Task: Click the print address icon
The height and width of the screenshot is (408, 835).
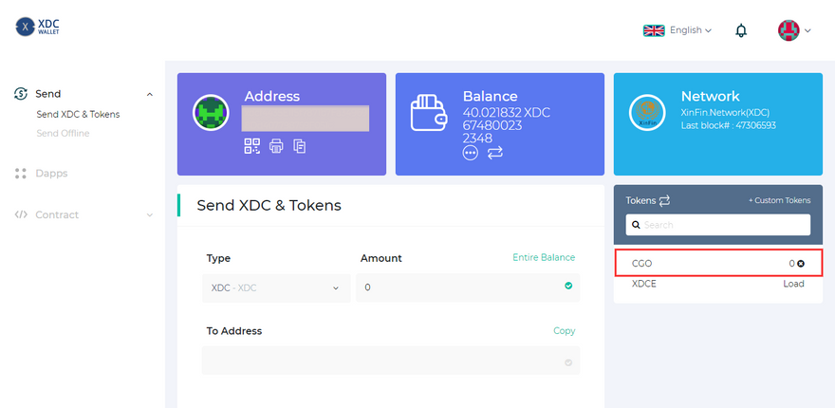Action: click(x=276, y=146)
